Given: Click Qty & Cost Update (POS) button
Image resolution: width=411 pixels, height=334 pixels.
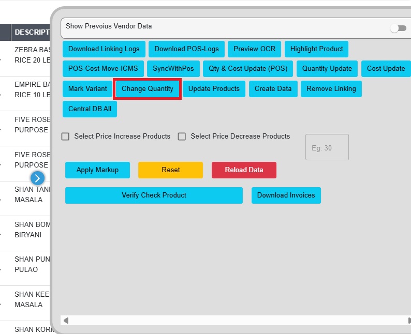Looking at the screenshot, I should [248, 69].
